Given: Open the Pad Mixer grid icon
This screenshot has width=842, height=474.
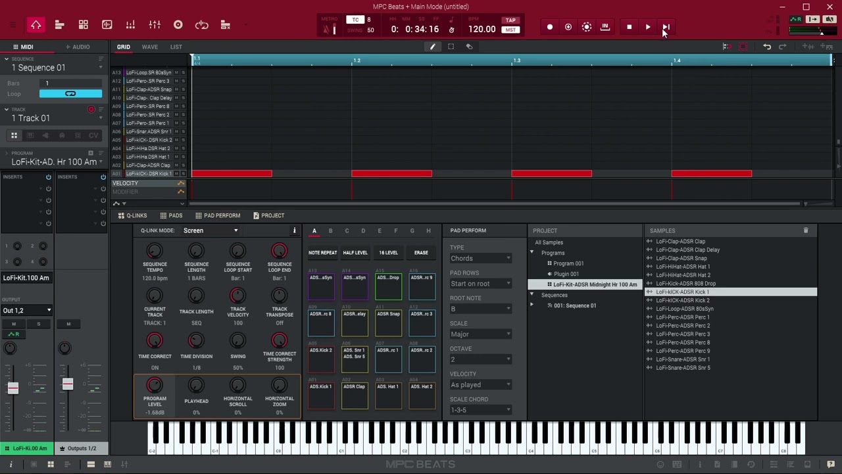Looking at the screenshot, I should pos(84,25).
